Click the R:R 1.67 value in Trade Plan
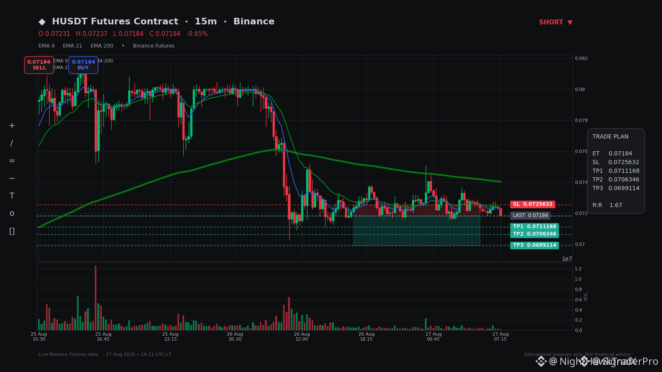Viewport: 662px width, 372px height. (607, 205)
